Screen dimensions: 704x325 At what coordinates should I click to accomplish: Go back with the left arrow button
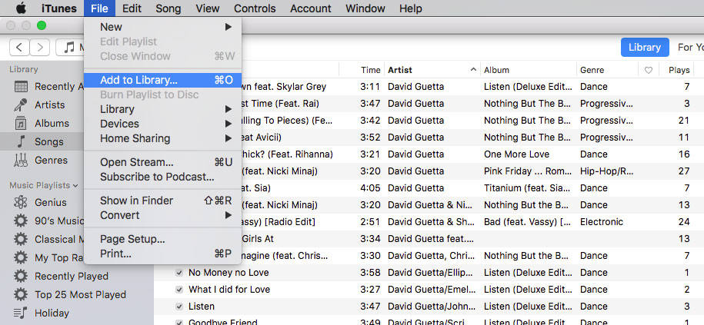pos(19,47)
